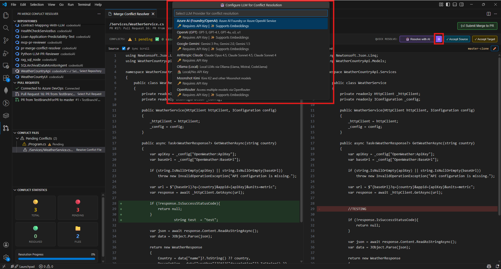Click Resolve with AI button

click(x=418, y=39)
